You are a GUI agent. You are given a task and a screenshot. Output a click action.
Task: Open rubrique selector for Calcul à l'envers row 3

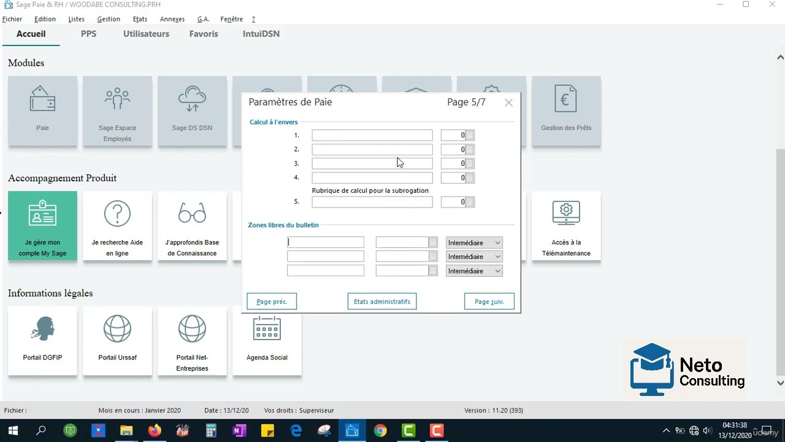tap(470, 163)
